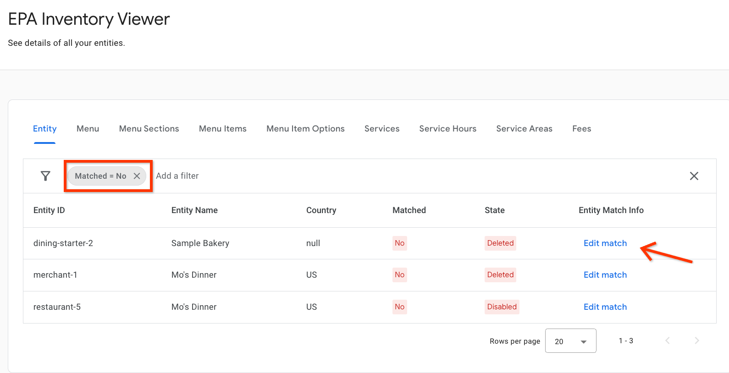Open the Fees tab
Viewport: 729px width, 373px height.
581,129
